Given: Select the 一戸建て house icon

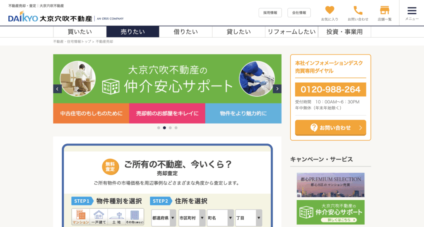Looking at the screenshot, I should (99, 217).
